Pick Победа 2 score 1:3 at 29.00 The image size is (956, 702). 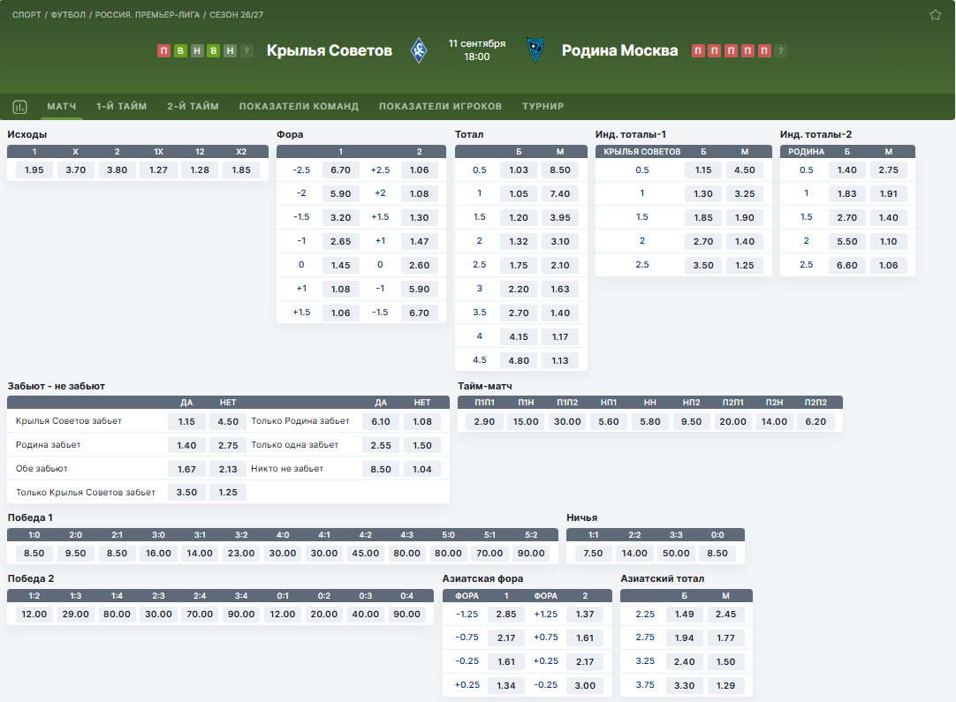click(x=76, y=615)
